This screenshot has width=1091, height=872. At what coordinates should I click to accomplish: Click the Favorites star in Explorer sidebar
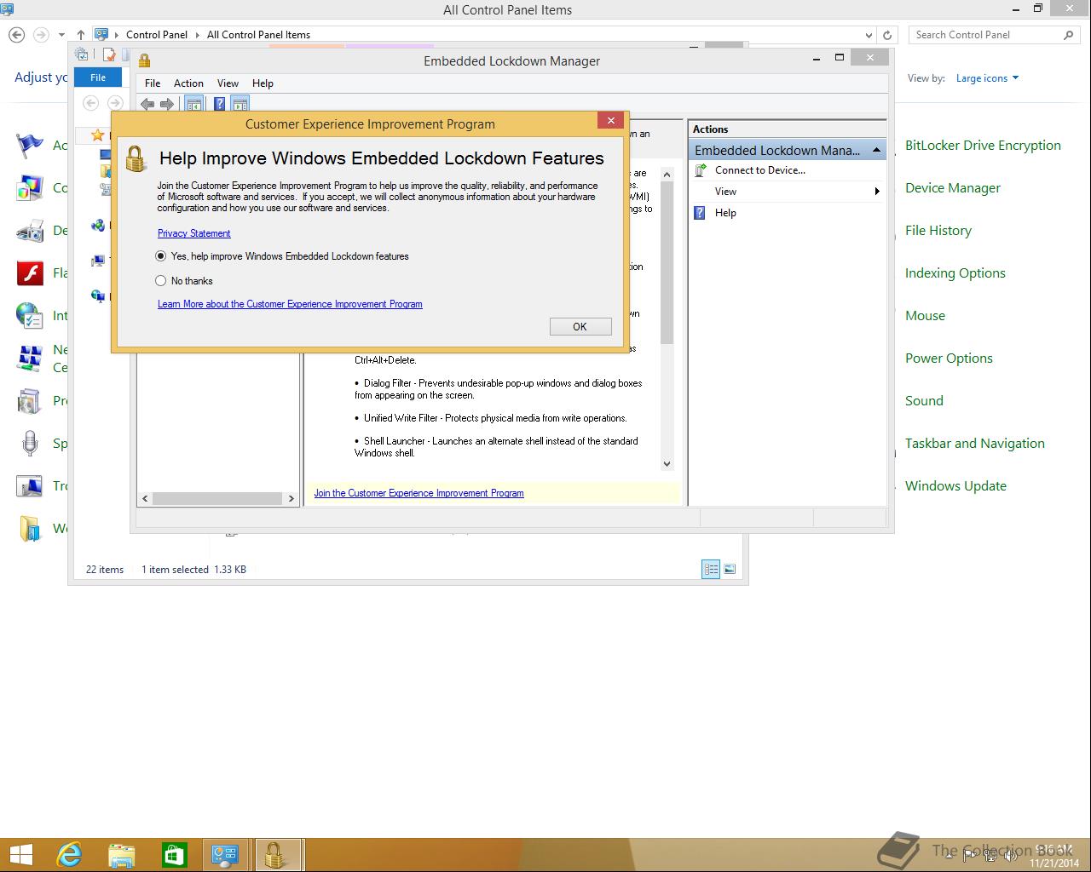pyautogui.click(x=98, y=135)
